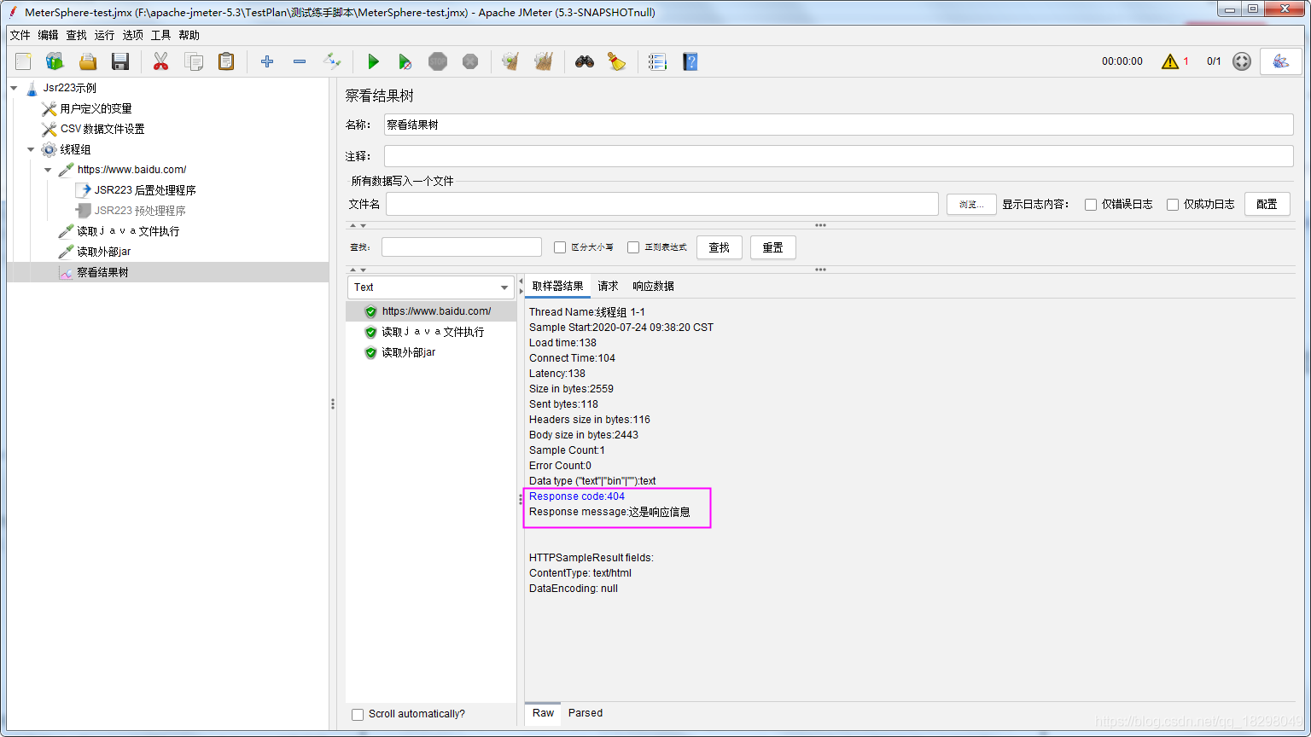Click the Cut scissors icon

tap(160, 61)
